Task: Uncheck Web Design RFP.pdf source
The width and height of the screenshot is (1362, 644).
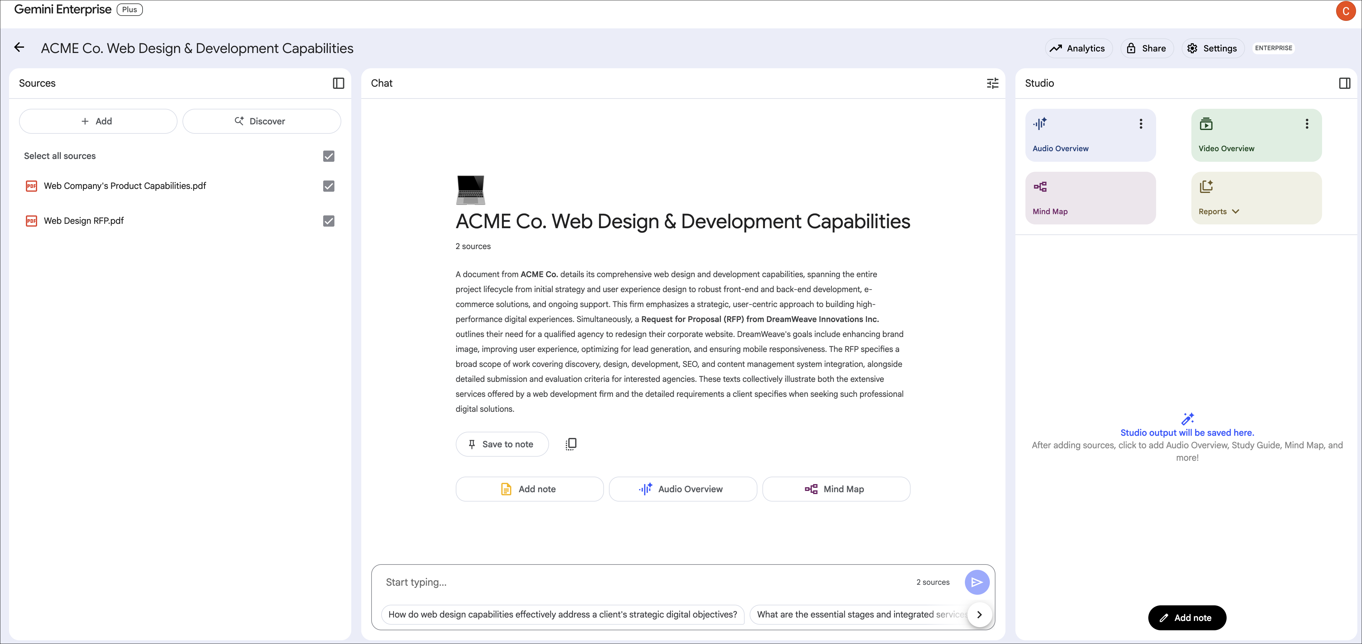Action: click(328, 221)
